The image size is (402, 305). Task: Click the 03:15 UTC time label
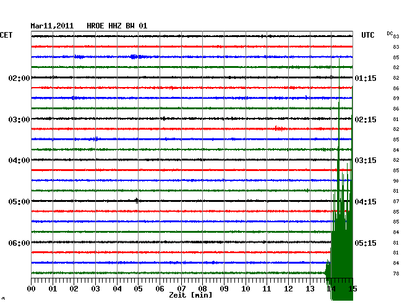tap(366, 161)
